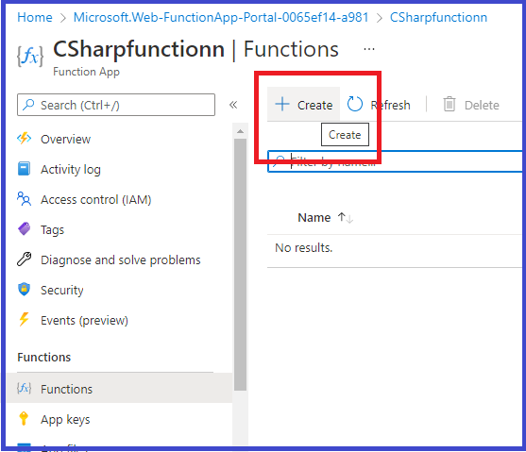Viewport: 526px width, 452px height.
Task: Click the sidebar scrollbar up arrow
Action: point(240,131)
